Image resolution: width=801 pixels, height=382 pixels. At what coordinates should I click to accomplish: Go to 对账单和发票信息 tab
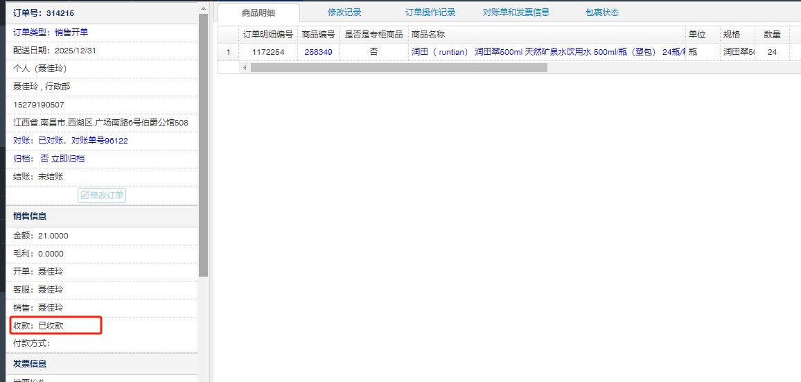tap(516, 12)
